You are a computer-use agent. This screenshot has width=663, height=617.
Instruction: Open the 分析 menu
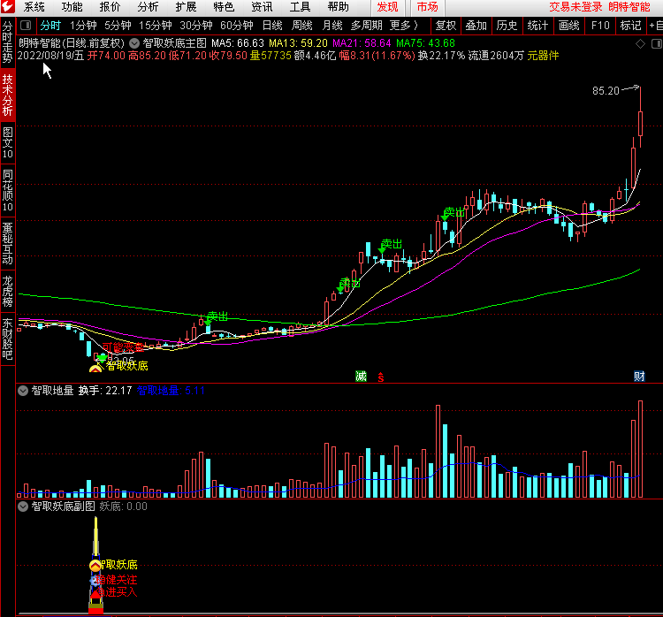click(x=148, y=7)
